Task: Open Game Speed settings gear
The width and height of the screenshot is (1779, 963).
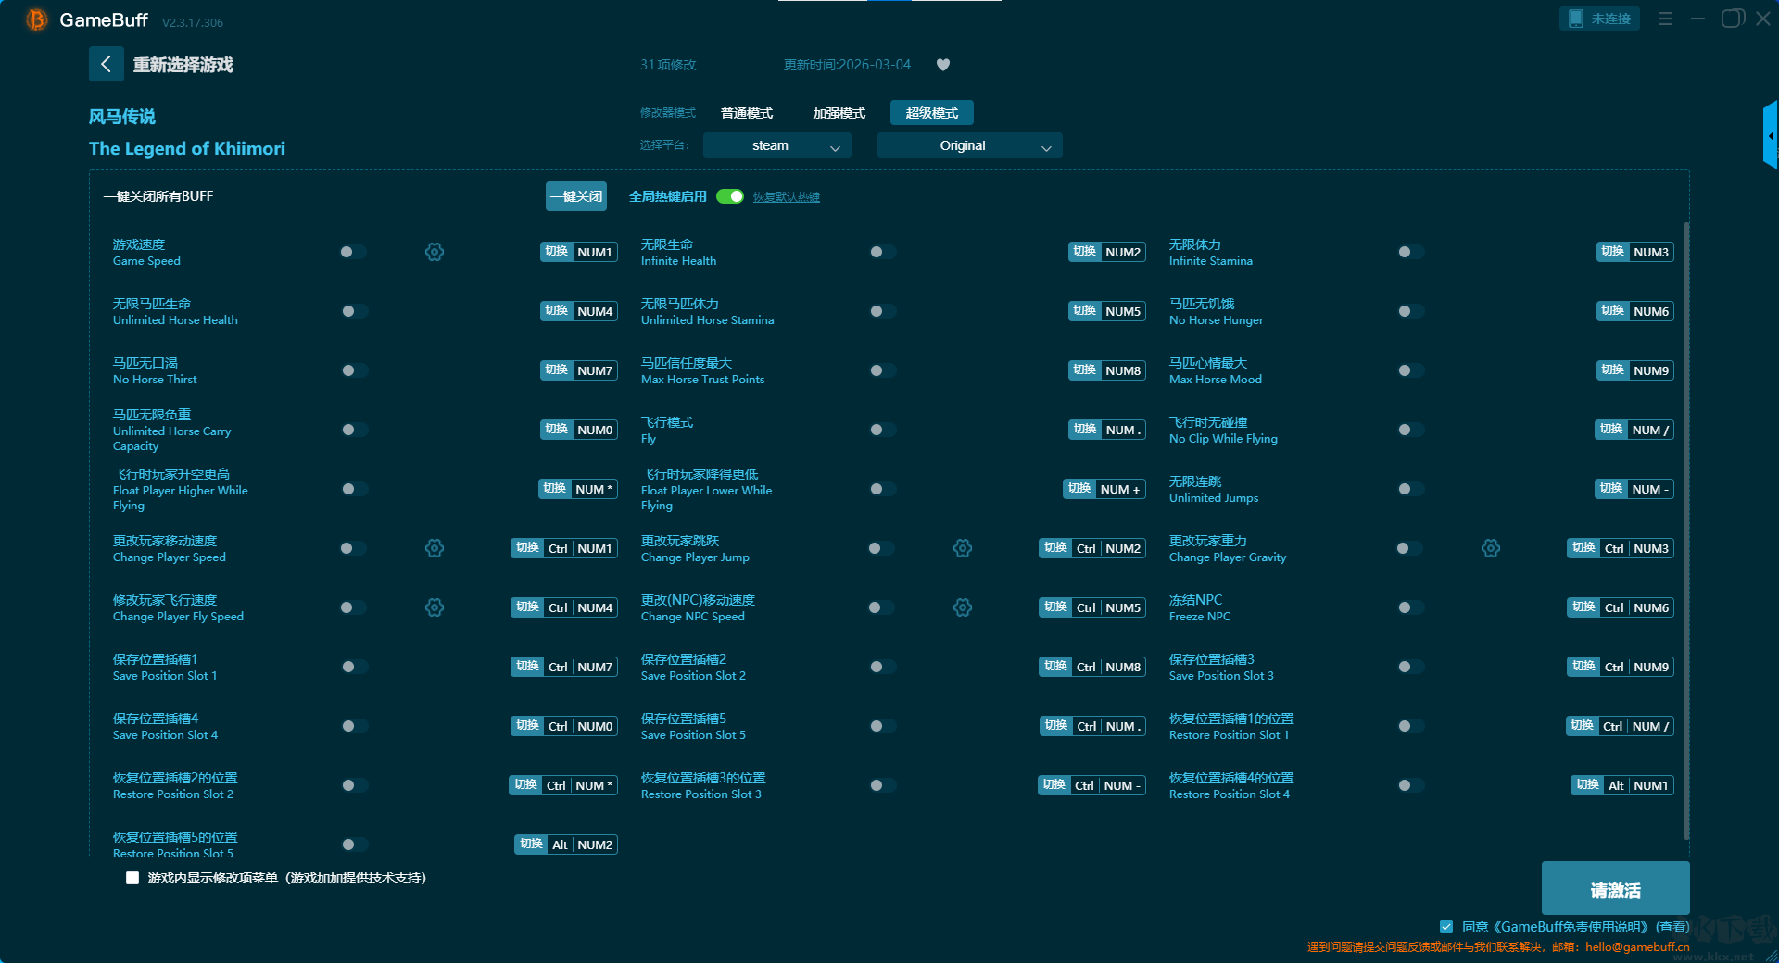Action: [435, 252]
